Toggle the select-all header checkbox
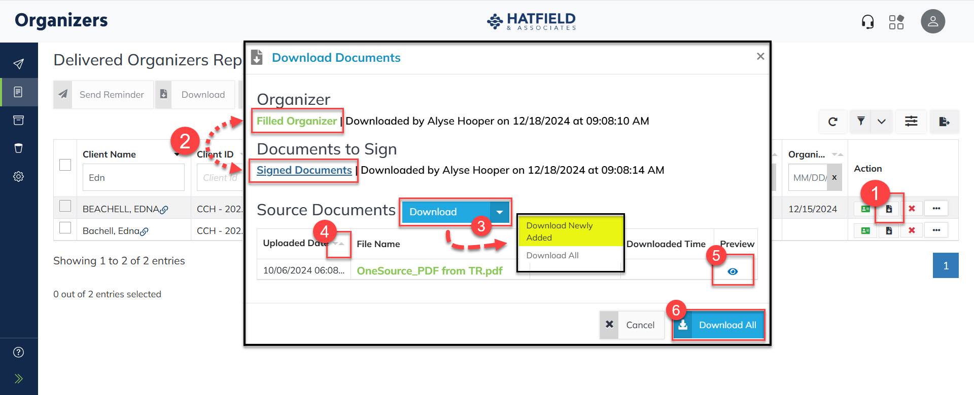 tap(65, 165)
